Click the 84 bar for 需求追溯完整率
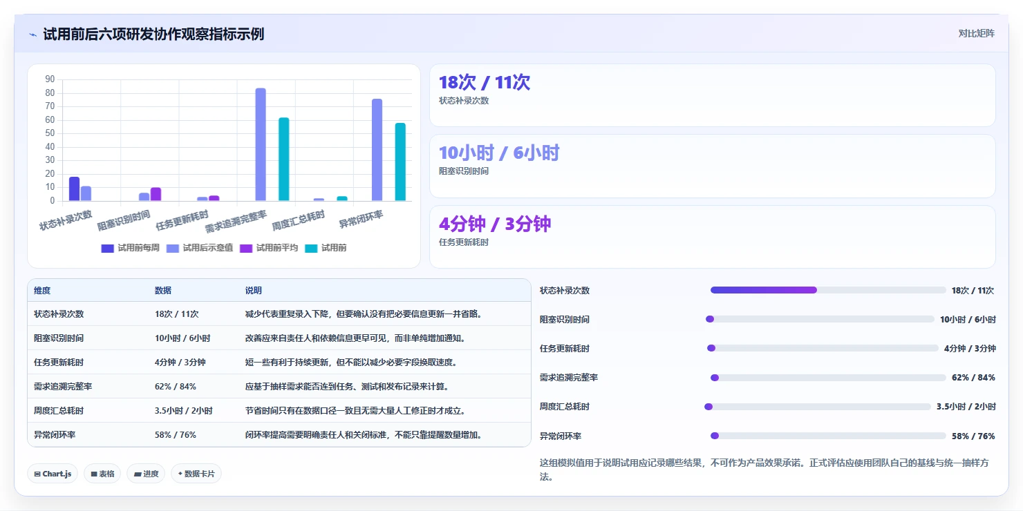 coord(261,144)
